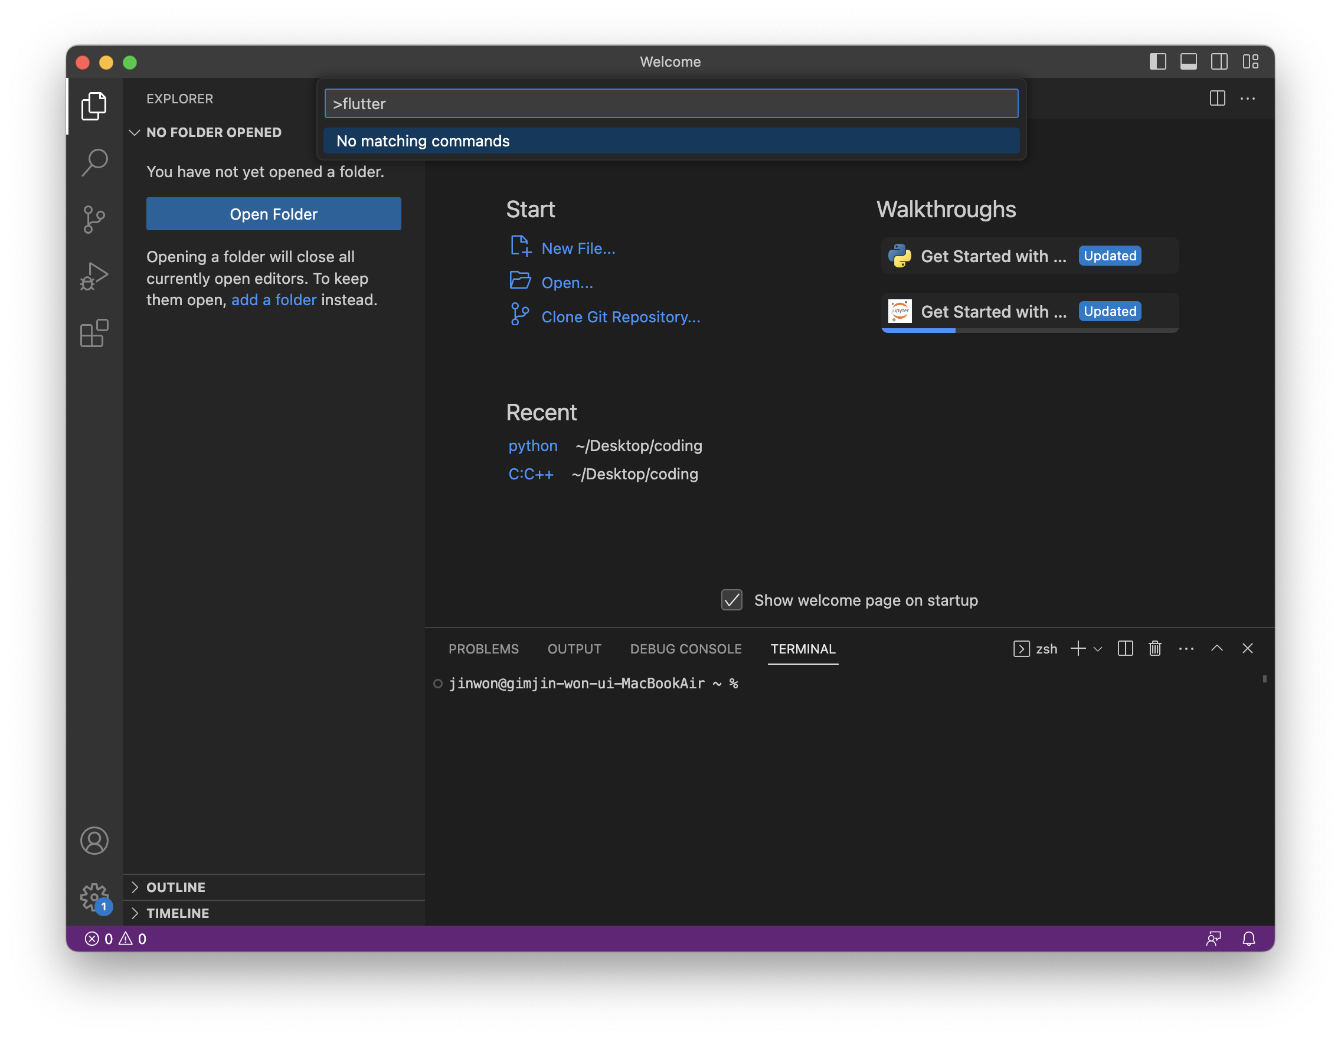
Task: Close the terminal panel
Action: point(1247,648)
